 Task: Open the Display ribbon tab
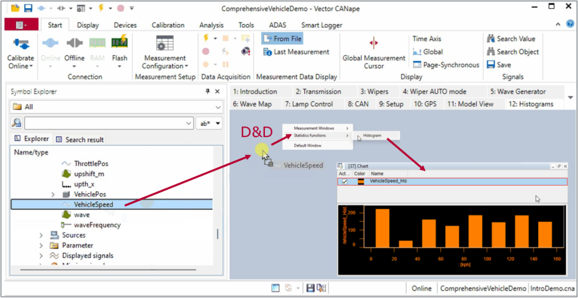(x=88, y=25)
